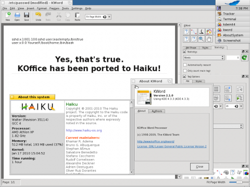This screenshot has width=250, height=187.
Task: Click the Cut scissors toolbar icon
Action: point(59,15)
